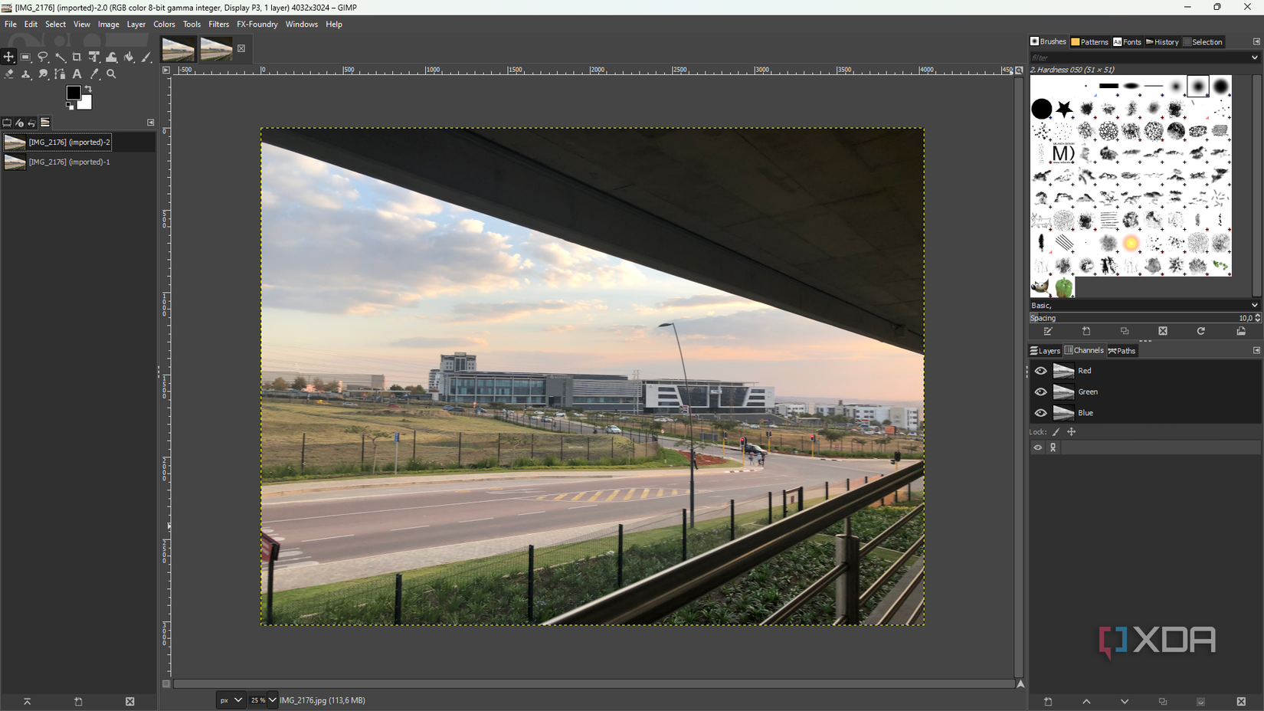The width and height of the screenshot is (1264, 711).
Task: Open the Basic brush set dropdown
Action: point(1253,305)
